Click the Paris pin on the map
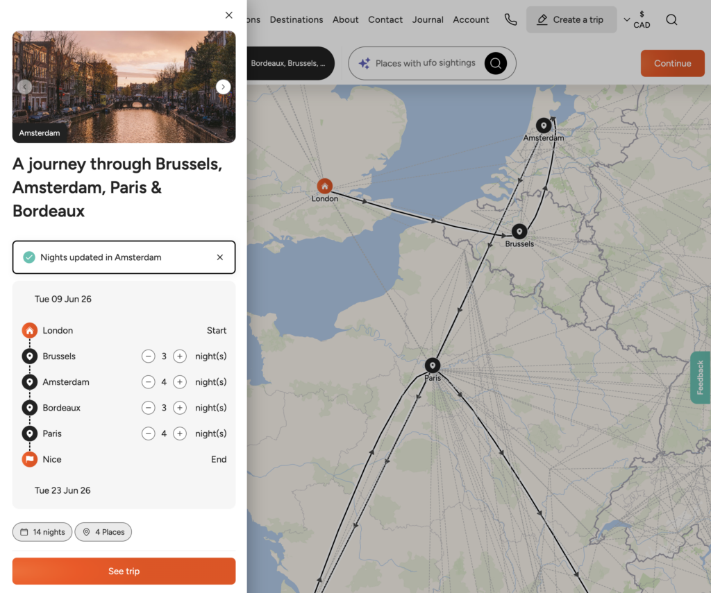 pos(433,366)
